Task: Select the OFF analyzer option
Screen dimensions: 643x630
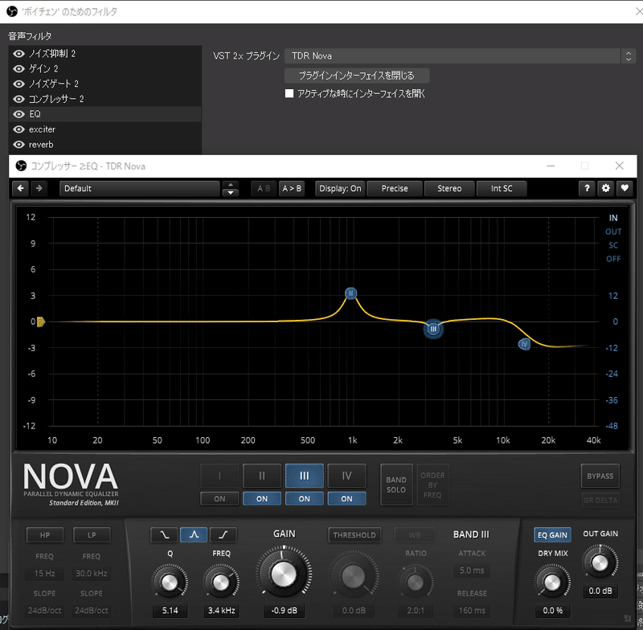Action: 613,259
